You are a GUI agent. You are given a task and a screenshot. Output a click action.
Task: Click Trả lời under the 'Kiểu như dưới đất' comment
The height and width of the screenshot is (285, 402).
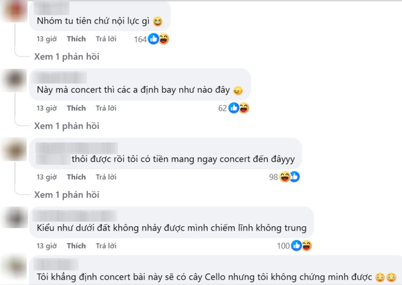click(x=106, y=246)
